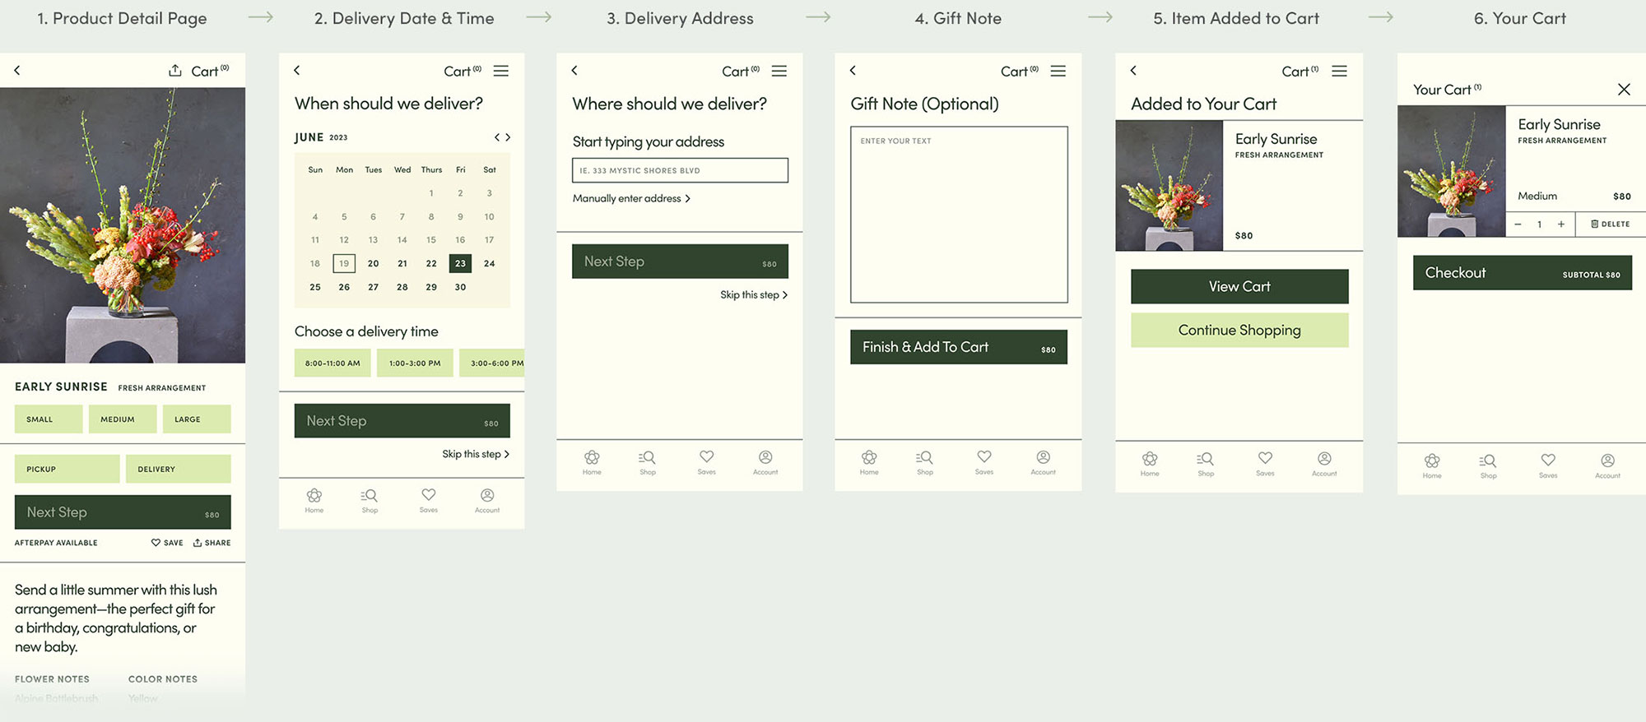The image size is (1646, 722).
Task: Go back from Gift Note screen
Action: click(853, 71)
